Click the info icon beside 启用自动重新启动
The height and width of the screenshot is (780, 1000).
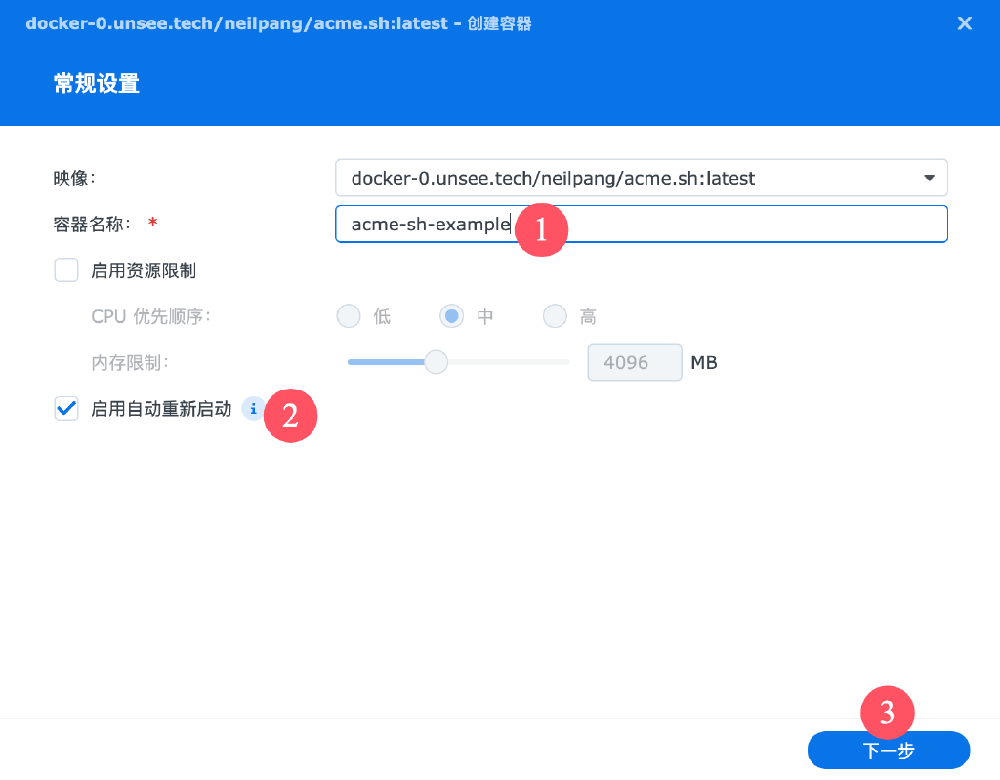pos(253,408)
